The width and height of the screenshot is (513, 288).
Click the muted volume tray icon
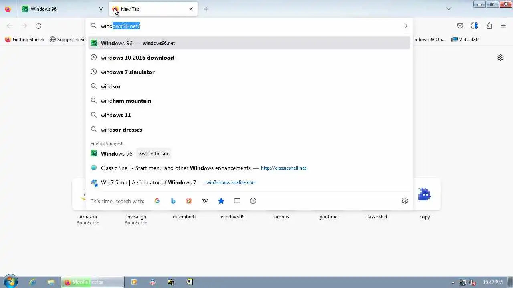pos(473,282)
